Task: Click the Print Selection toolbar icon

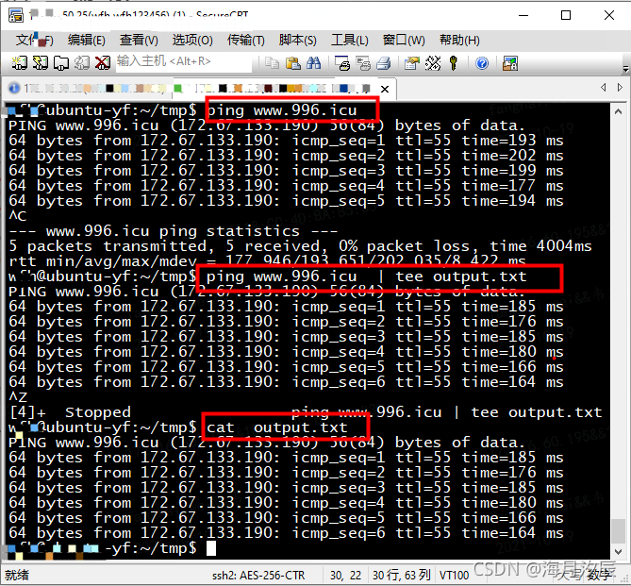Action: point(363,63)
